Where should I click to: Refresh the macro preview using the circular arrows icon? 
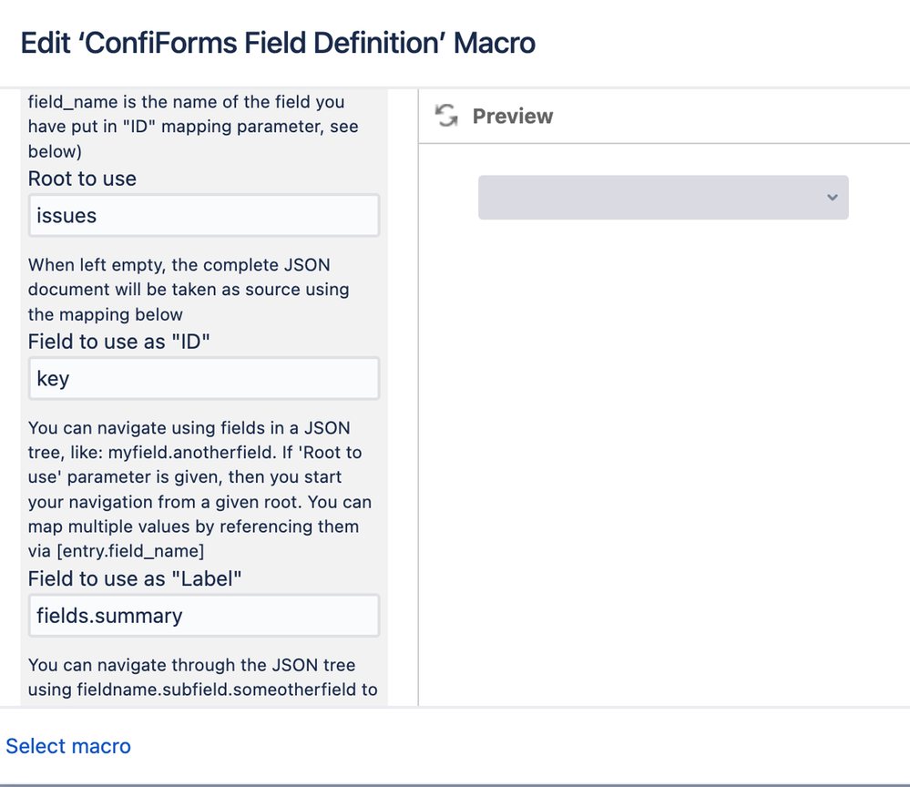point(446,116)
